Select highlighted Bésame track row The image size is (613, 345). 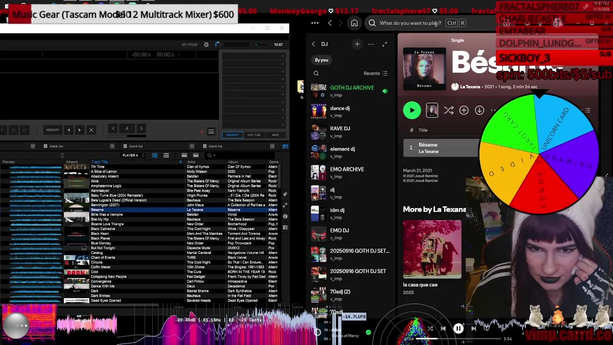point(139,210)
